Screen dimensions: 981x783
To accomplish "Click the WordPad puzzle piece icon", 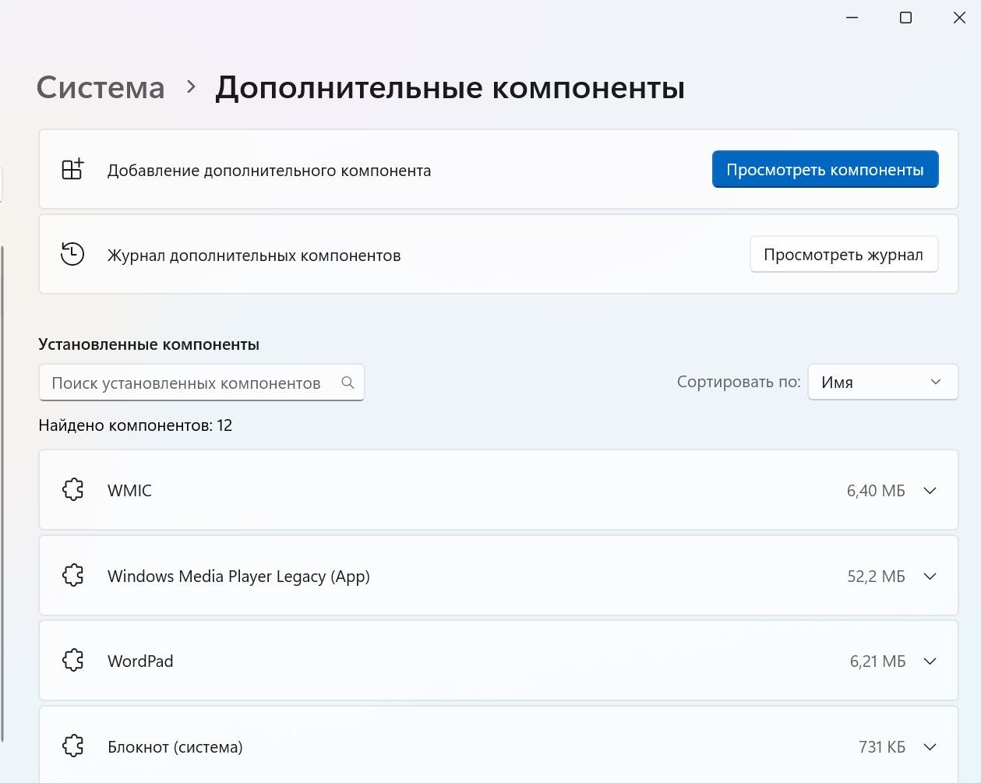I will pos(73,661).
